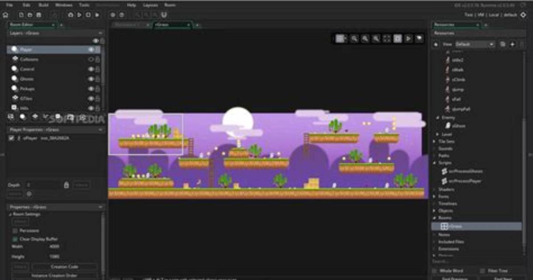Click the zoom out magnifier in the canvas toolbar

tap(354, 38)
